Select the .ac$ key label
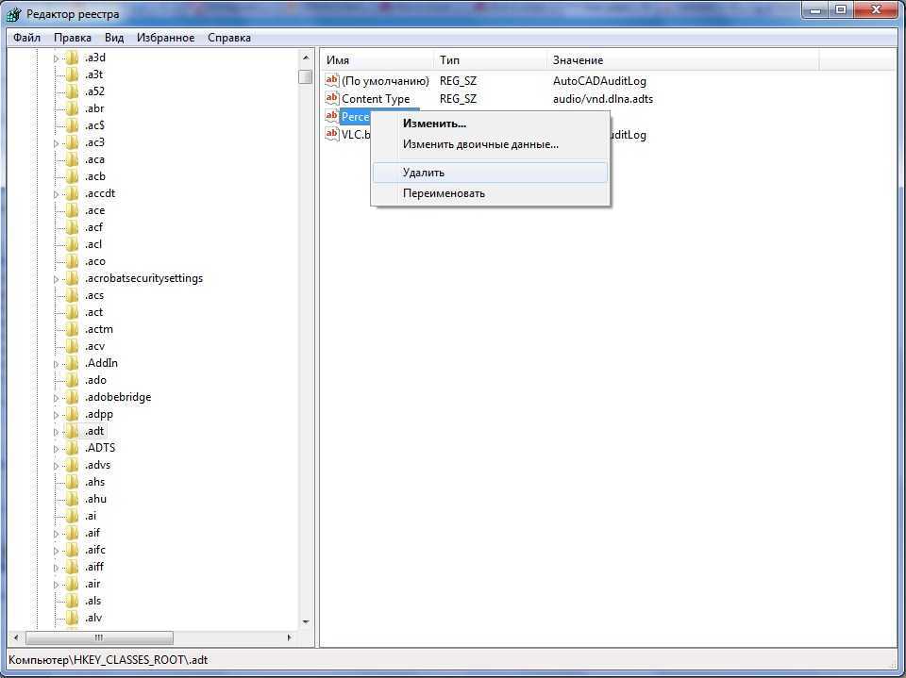The height and width of the screenshot is (678, 906). [94, 125]
